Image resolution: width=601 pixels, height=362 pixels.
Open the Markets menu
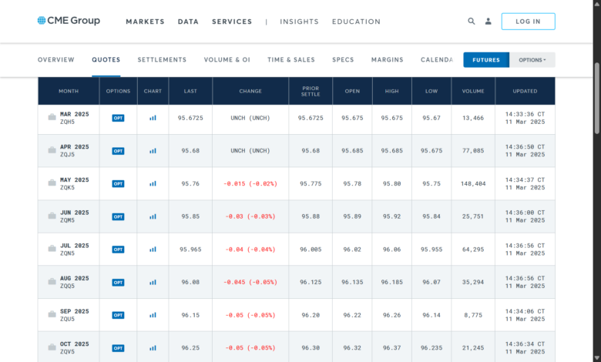(x=145, y=22)
